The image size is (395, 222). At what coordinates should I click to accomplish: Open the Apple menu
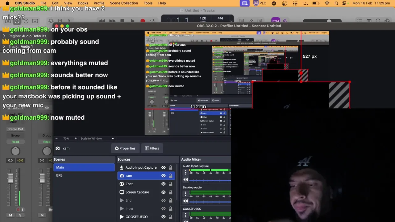(x=7, y=3)
